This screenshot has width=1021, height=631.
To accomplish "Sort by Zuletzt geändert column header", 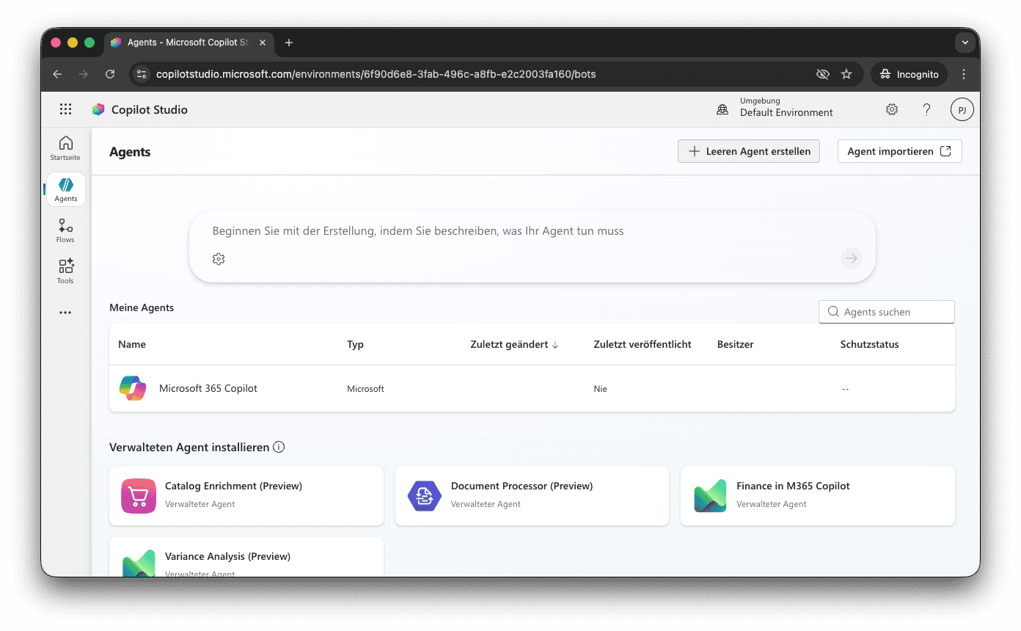I will point(514,344).
